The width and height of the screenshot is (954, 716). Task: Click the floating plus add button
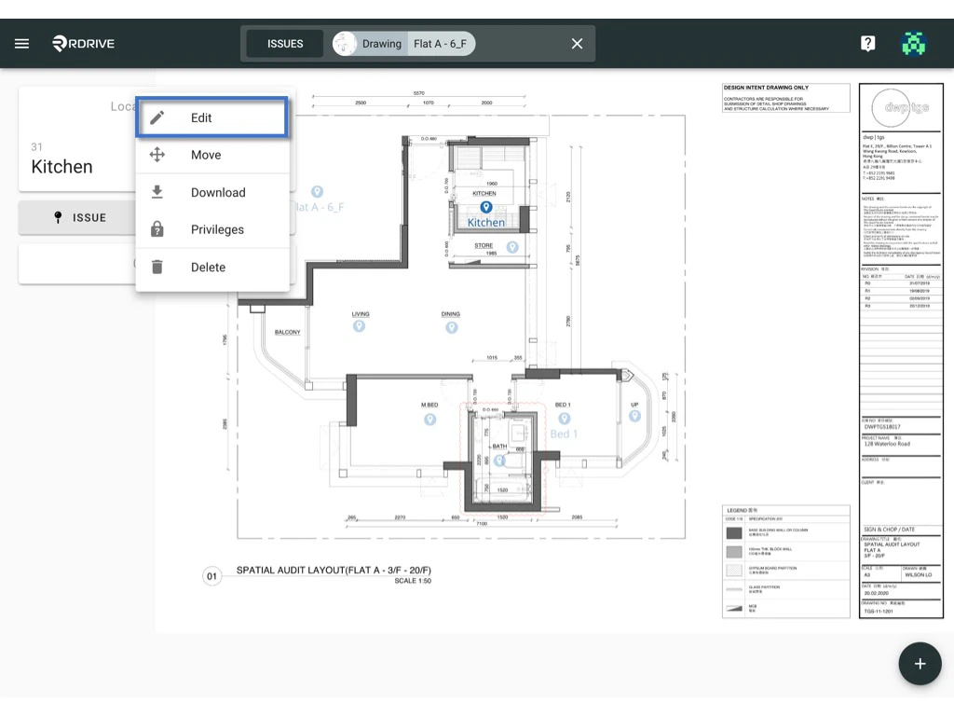coord(920,664)
